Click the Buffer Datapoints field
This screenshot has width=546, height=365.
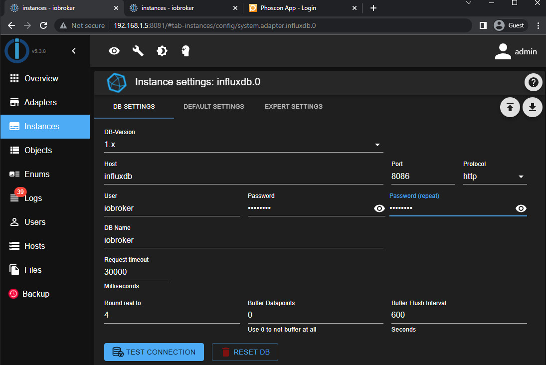click(316, 315)
